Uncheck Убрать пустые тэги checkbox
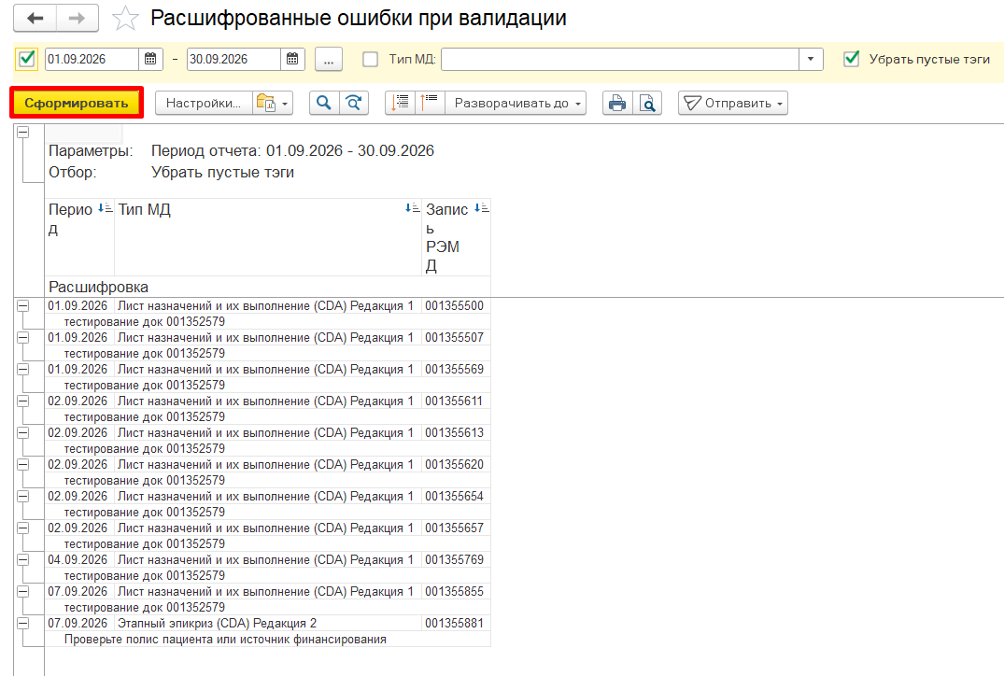 [x=852, y=59]
